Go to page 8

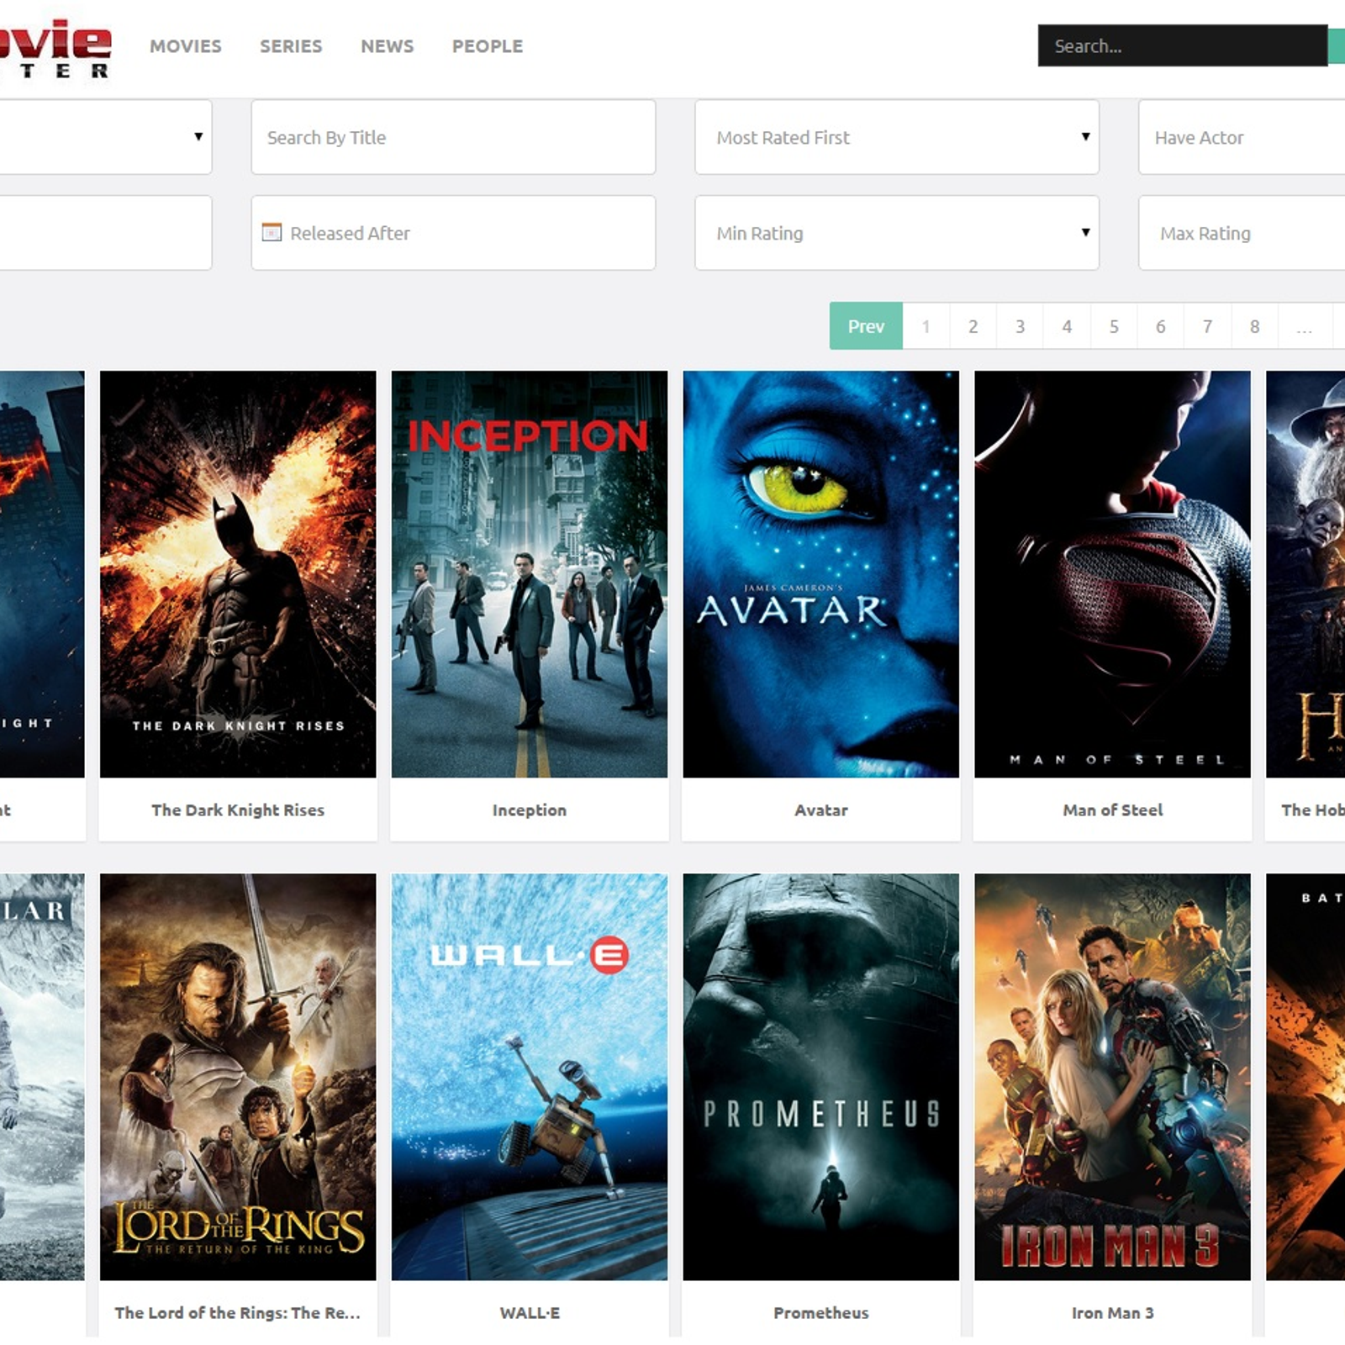1254,325
